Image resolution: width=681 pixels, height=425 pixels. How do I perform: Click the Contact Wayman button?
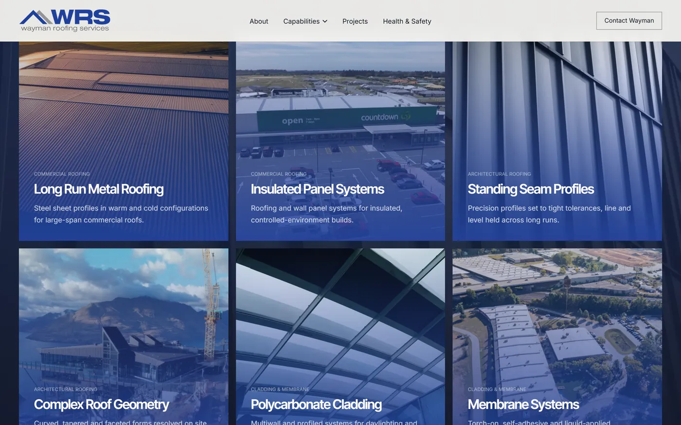point(629,20)
